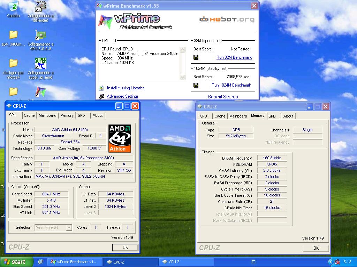The width and height of the screenshot is (357, 267).
Task: Click the DRAM Frequency 160.8 MHz value
Action: tap(272, 158)
